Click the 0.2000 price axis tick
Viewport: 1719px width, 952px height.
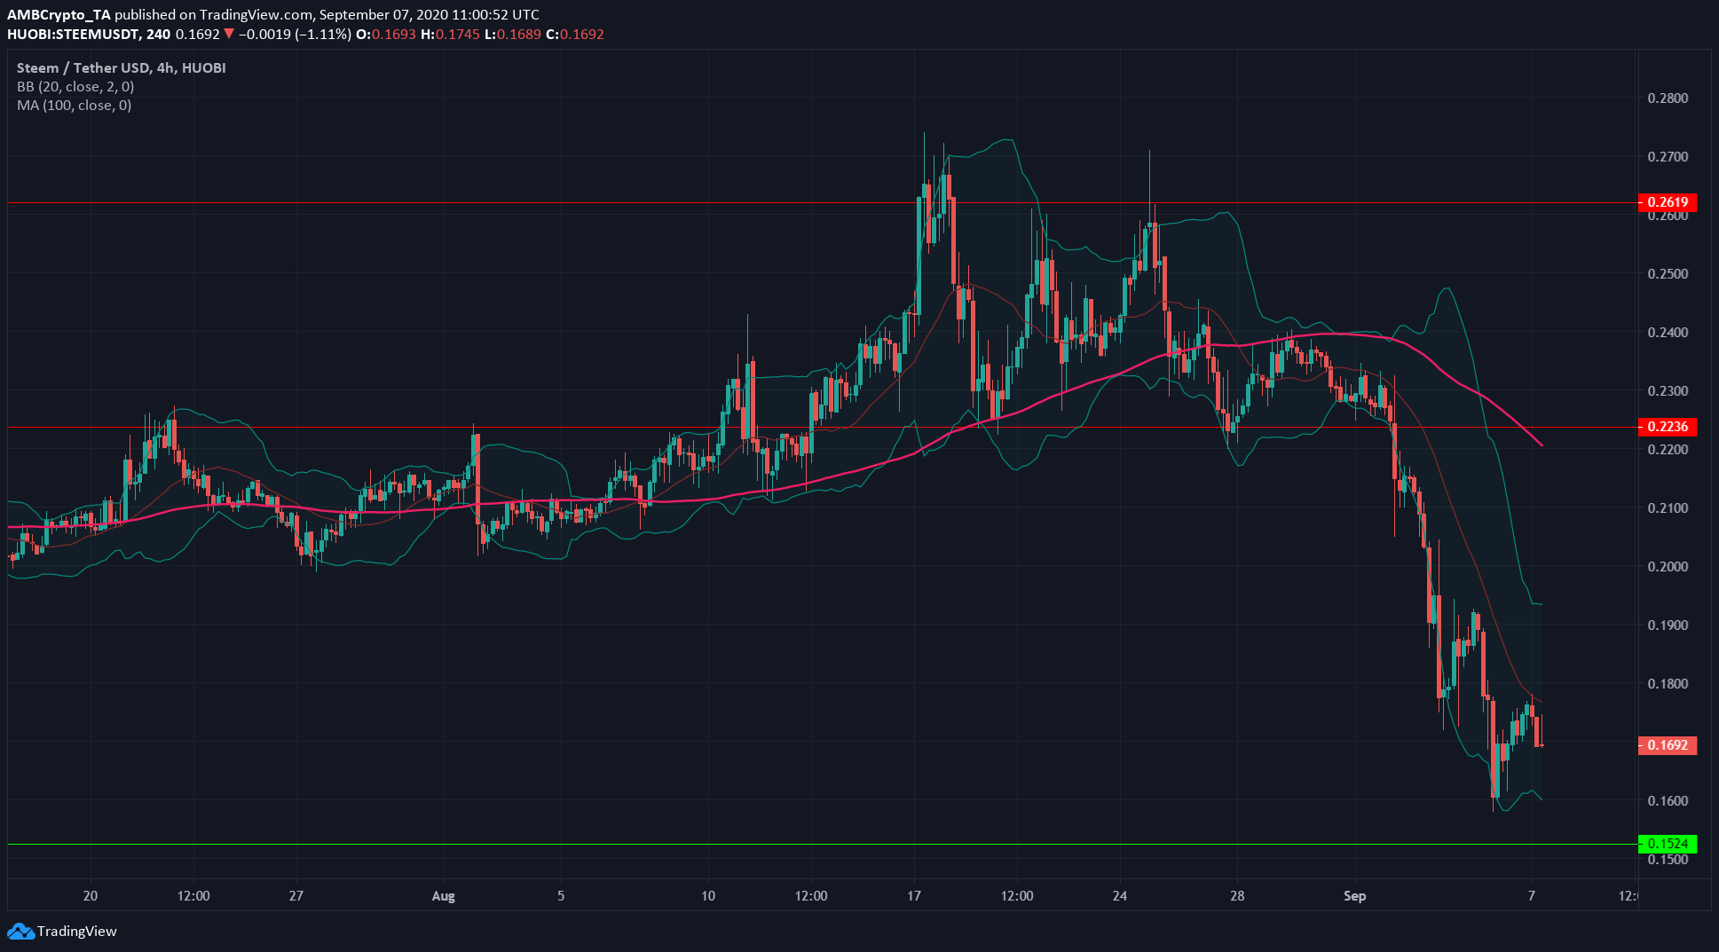[x=1668, y=567]
